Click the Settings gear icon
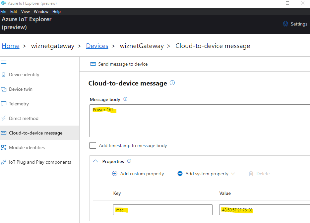This screenshot has width=310, height=223. pos(285,24)
